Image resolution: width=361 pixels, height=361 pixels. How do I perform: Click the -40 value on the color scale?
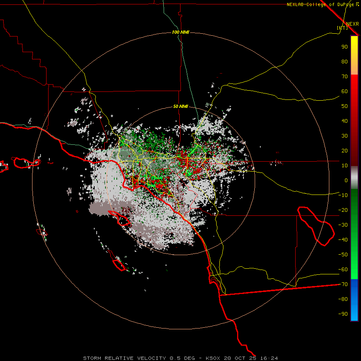[x=343, y=240]
